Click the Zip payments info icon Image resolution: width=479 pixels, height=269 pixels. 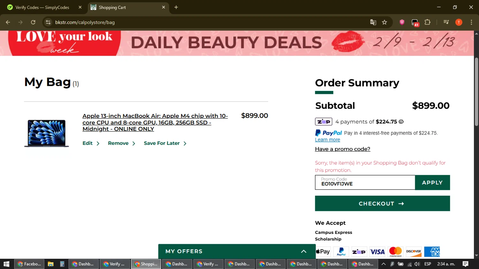[x=401, y=122]
